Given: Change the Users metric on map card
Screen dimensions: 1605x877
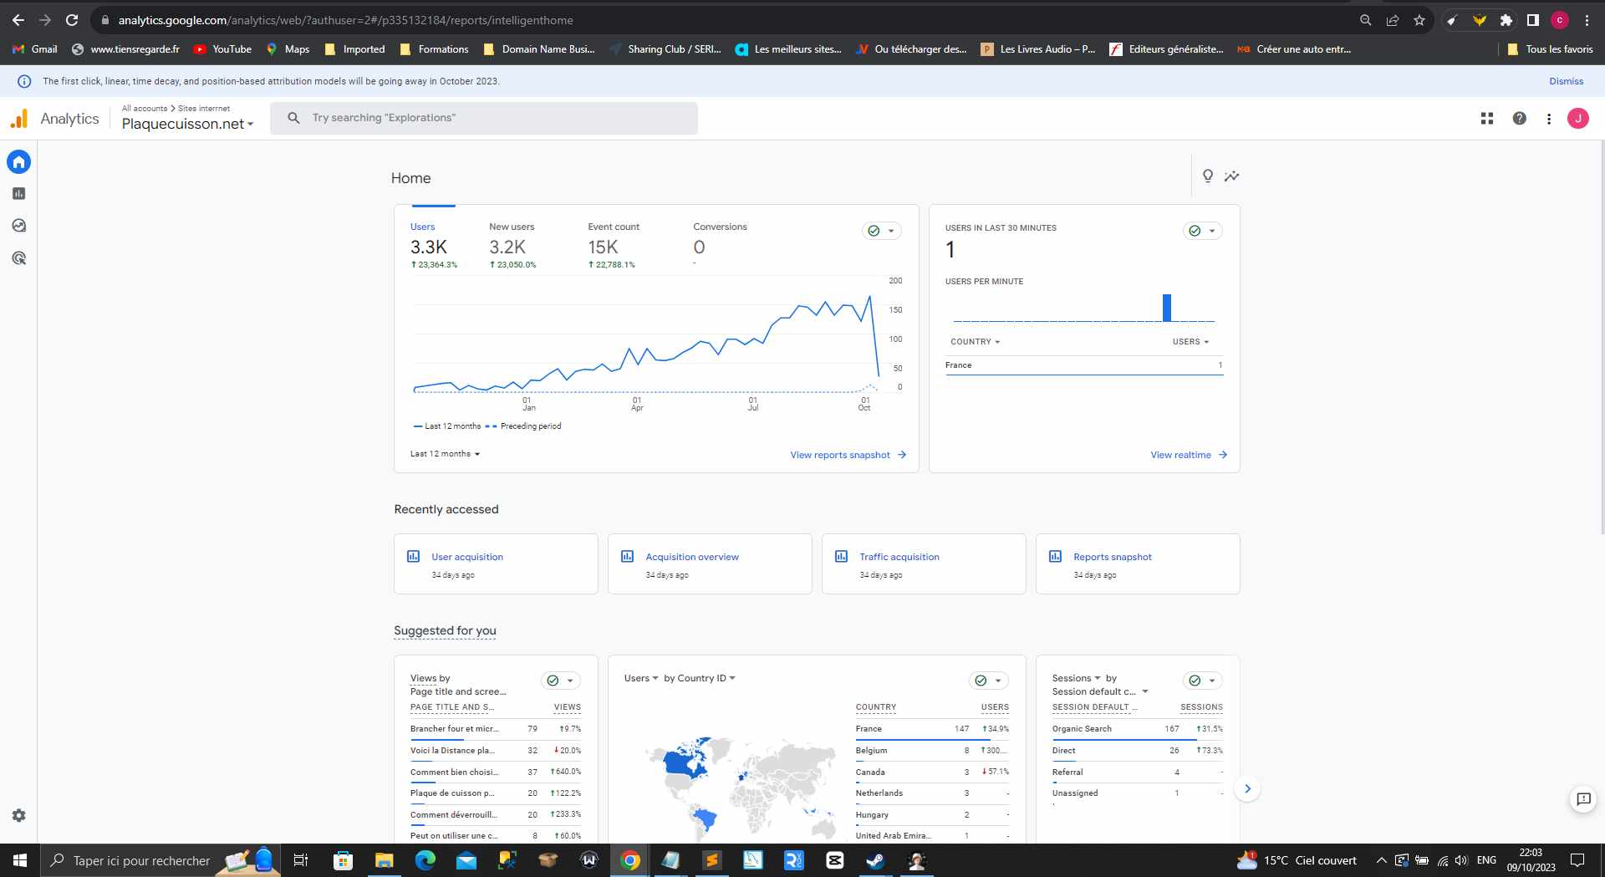Looking at the screenshot, I should (x=641, y=678).
